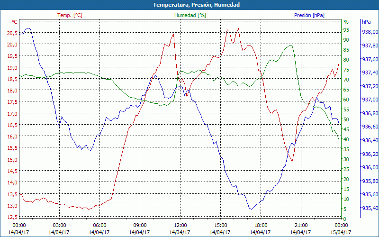
Task: Select the blue 'Presión [hPa]' legend label
Action: (309, 15)
